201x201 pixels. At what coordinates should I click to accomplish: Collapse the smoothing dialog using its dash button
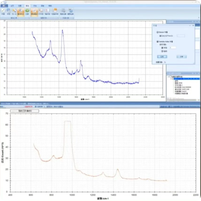190,26
